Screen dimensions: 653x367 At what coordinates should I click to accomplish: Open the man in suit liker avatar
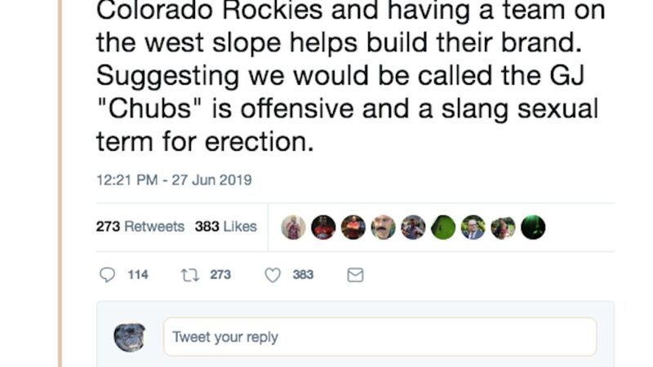[x=473, y=228]
